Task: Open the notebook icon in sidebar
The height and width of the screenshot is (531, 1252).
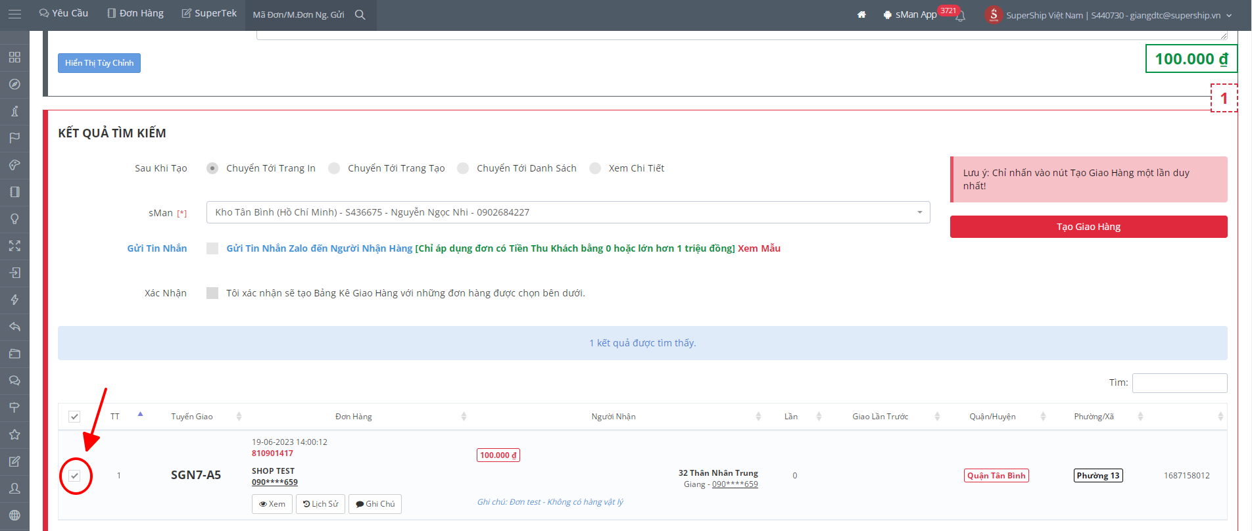Action: click(14, 192)
